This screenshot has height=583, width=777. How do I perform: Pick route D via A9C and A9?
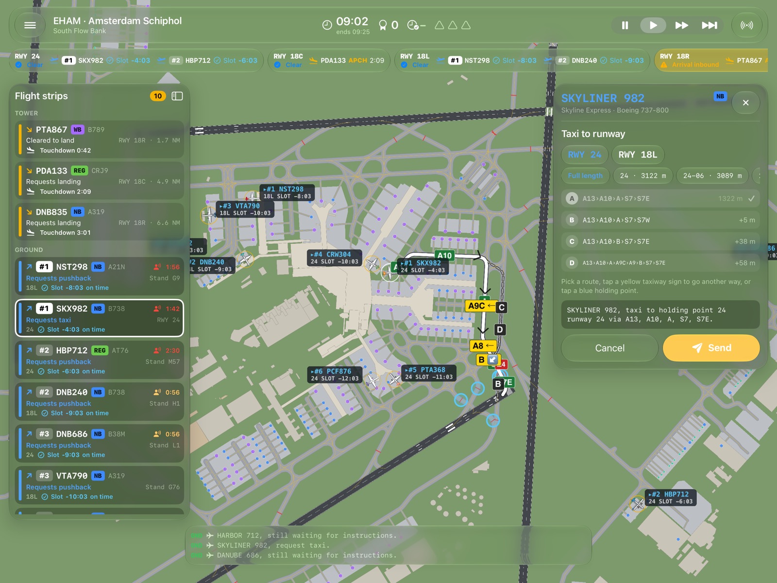[x=660, y=263]
